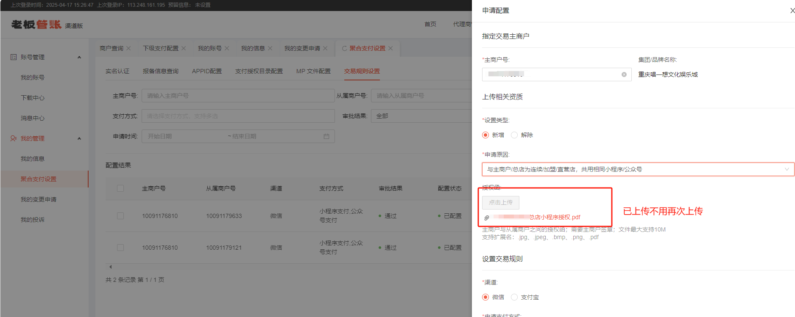
Task: Open 我的投诉 in the sidebar
Action: (x=33, y=220)
